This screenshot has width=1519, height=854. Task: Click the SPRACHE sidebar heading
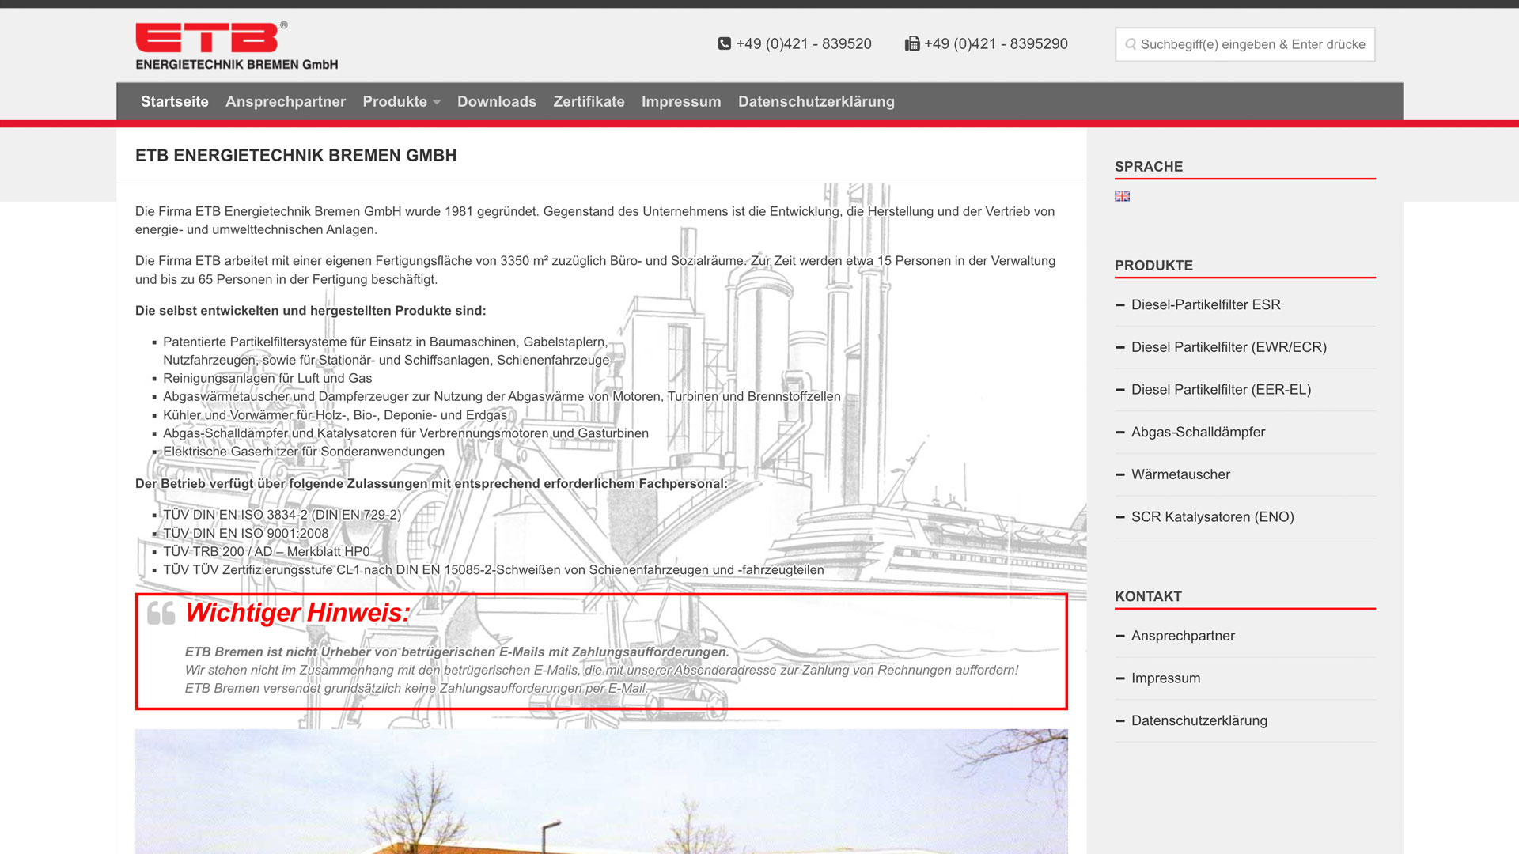pos(1149,167)
